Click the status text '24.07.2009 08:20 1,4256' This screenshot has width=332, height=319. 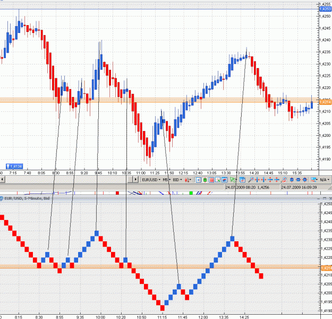click(x=247, y=187)
